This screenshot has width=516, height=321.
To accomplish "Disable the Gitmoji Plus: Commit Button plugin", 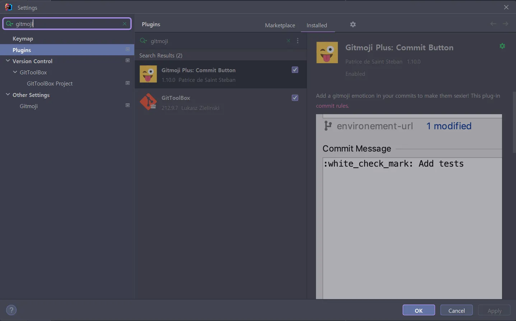I will pos(295,70).
